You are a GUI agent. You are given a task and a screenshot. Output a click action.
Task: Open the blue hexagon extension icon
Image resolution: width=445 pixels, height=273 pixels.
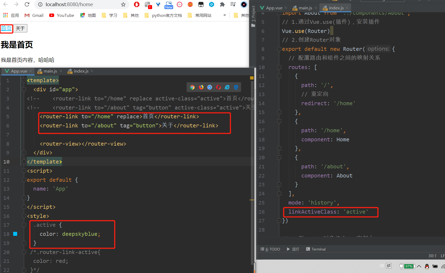click(x=212, y=4)
